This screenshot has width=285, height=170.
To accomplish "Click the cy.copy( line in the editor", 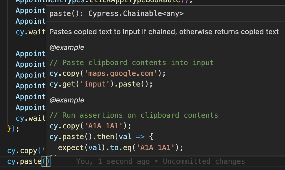I will (26, 151).
